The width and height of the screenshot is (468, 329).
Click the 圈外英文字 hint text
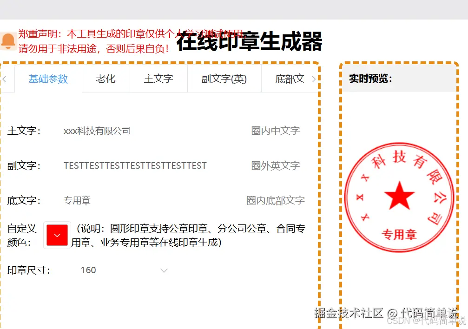point(276,165)
